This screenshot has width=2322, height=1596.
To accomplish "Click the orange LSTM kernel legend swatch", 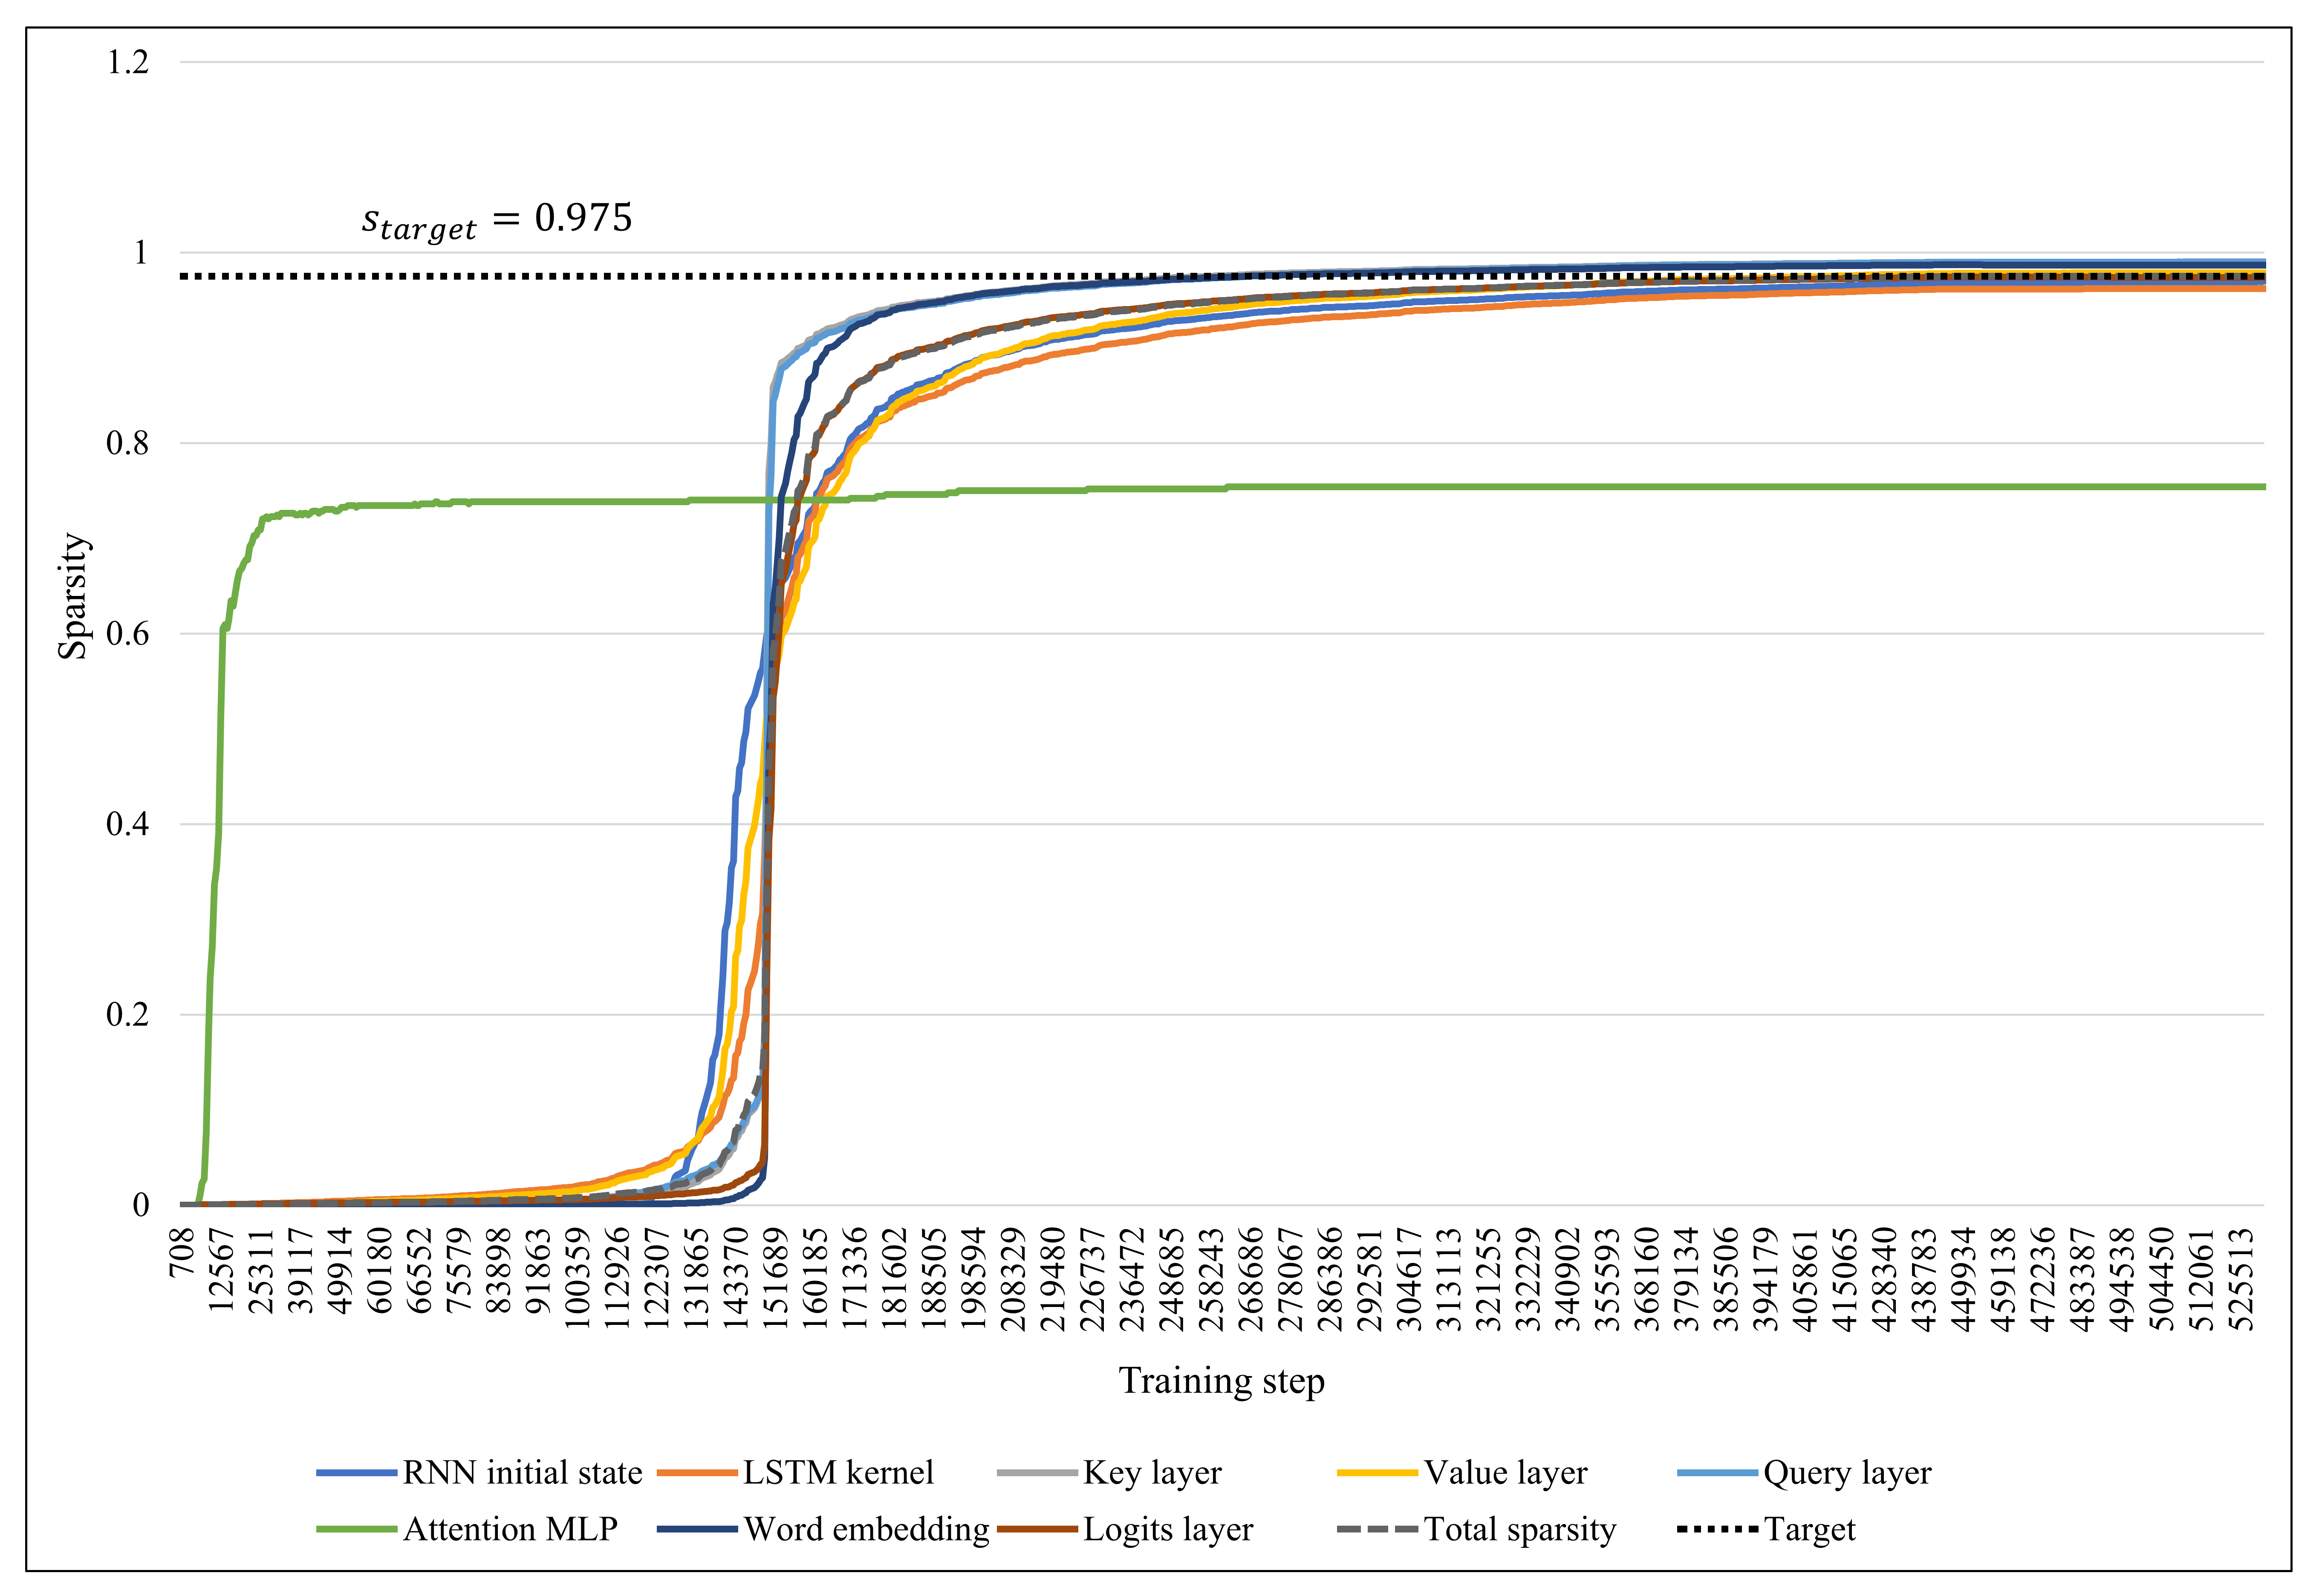I will pyautogui.click(x=697, y=1473).
